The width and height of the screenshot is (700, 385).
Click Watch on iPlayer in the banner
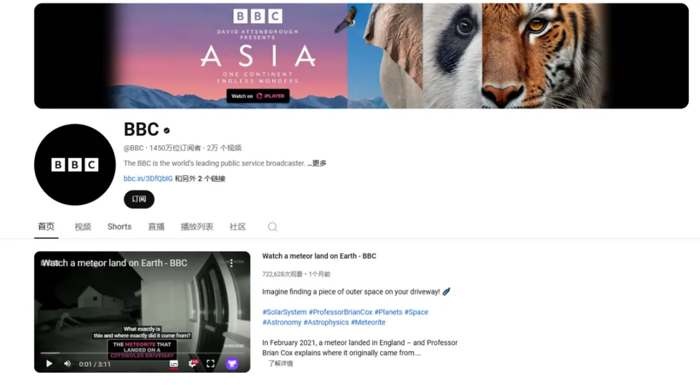point(258,96)
